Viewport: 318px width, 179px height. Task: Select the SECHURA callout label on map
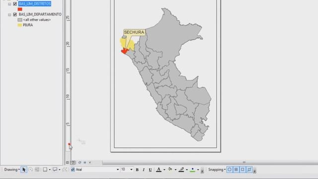pyautogui.click(x=134, y=32)
